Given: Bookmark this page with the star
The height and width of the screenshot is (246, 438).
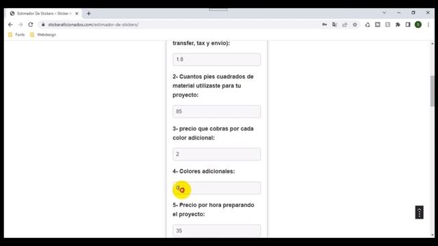Looking at the screenshot, I should pyautogui.click(x=355, y=25).
